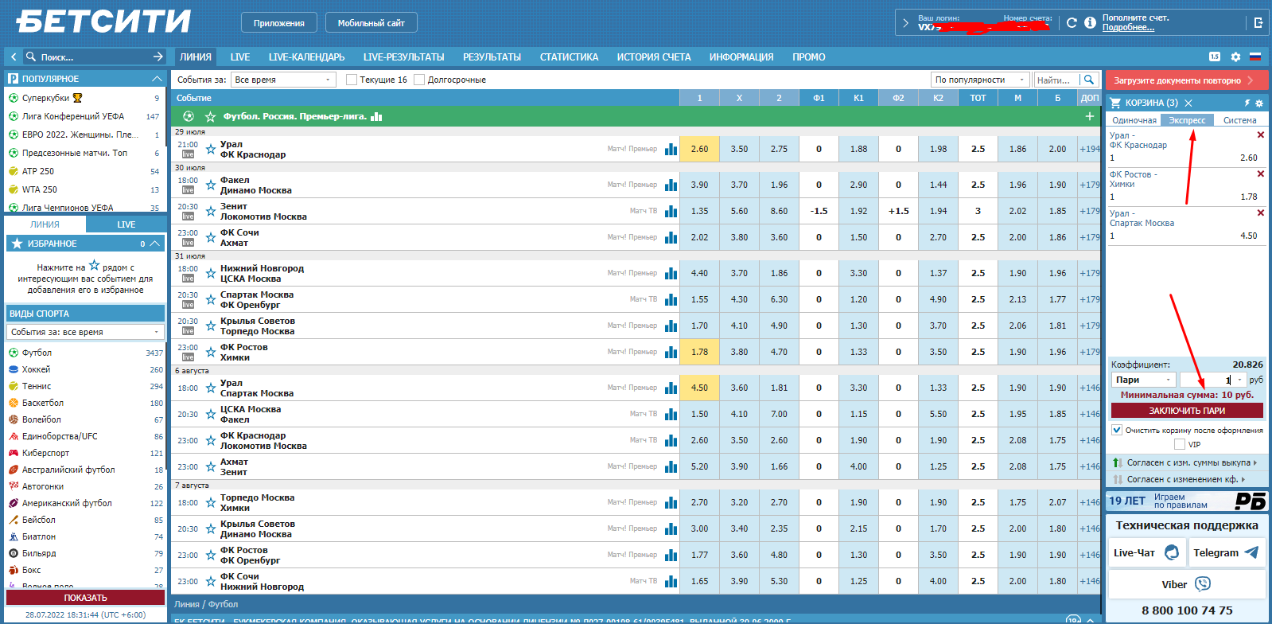1272x624 pixels.
Task: Open the LIVE-РЕЗУЛЬТАТЫ menu item
Action: tap(403, 57)
